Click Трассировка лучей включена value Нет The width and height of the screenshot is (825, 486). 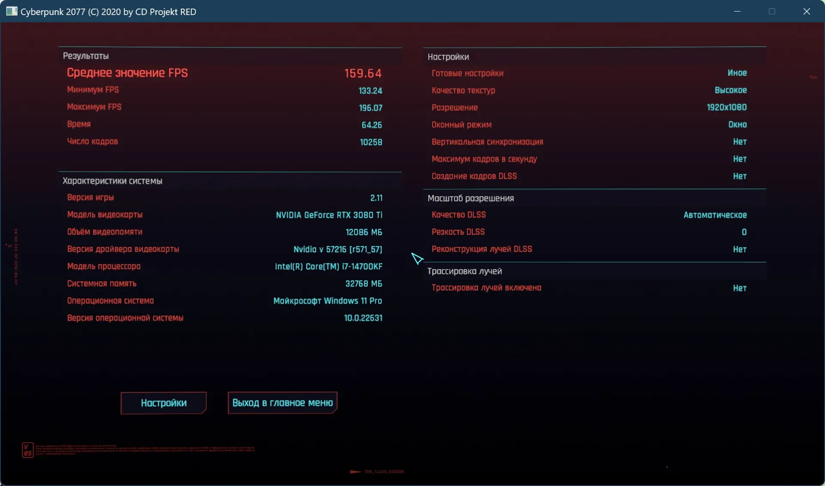tap(740, 288)
